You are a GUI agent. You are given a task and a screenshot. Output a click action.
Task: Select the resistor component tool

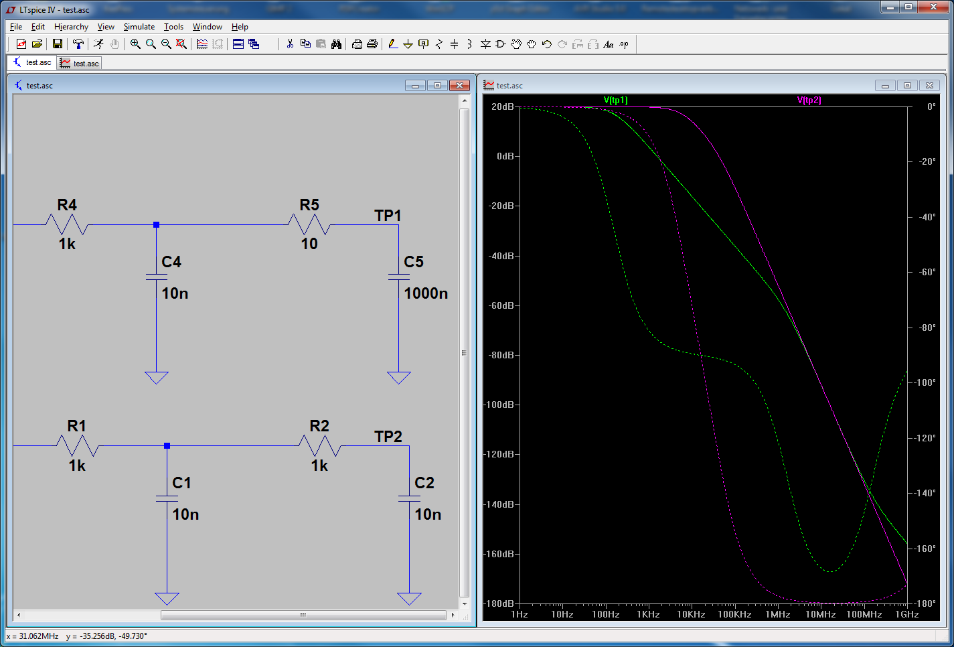(439, 44)
